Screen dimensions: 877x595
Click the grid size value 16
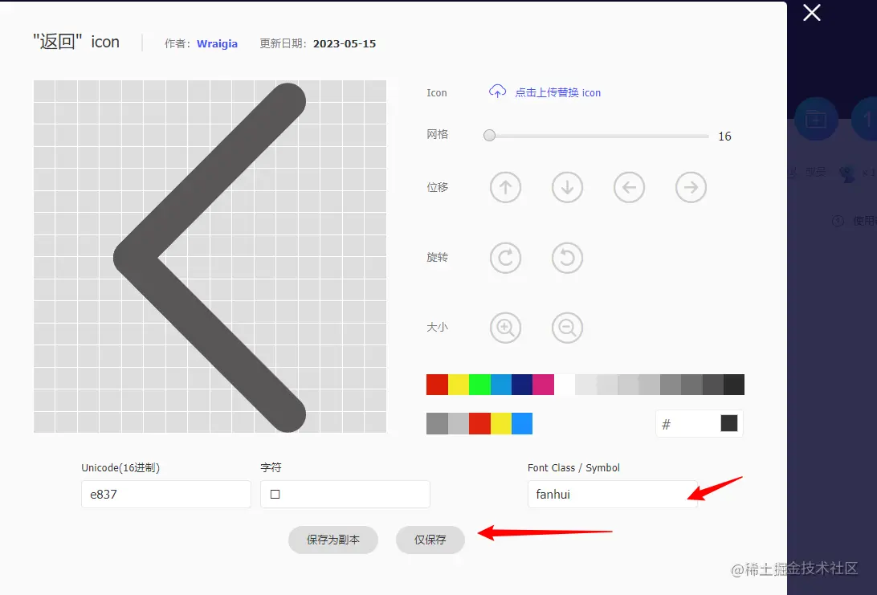pyautogui.click(x=724, y=137)
